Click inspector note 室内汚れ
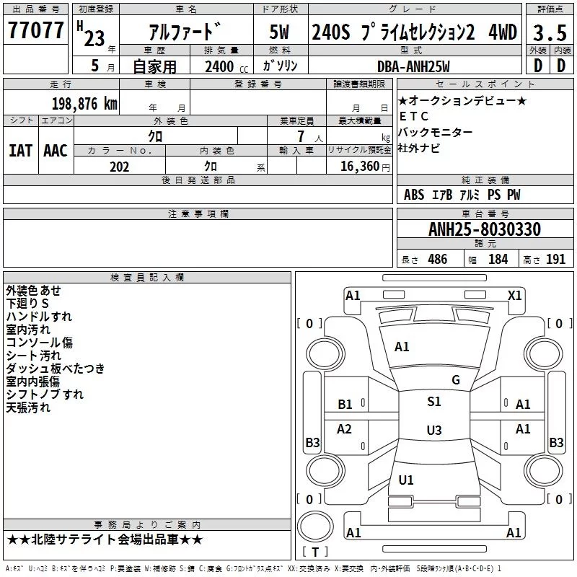Viewport: 577px width, 577px height. click(x=28, y=330)
